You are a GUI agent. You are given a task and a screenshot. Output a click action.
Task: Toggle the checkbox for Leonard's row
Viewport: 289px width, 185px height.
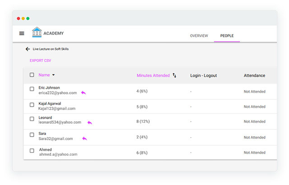(32, 119)
